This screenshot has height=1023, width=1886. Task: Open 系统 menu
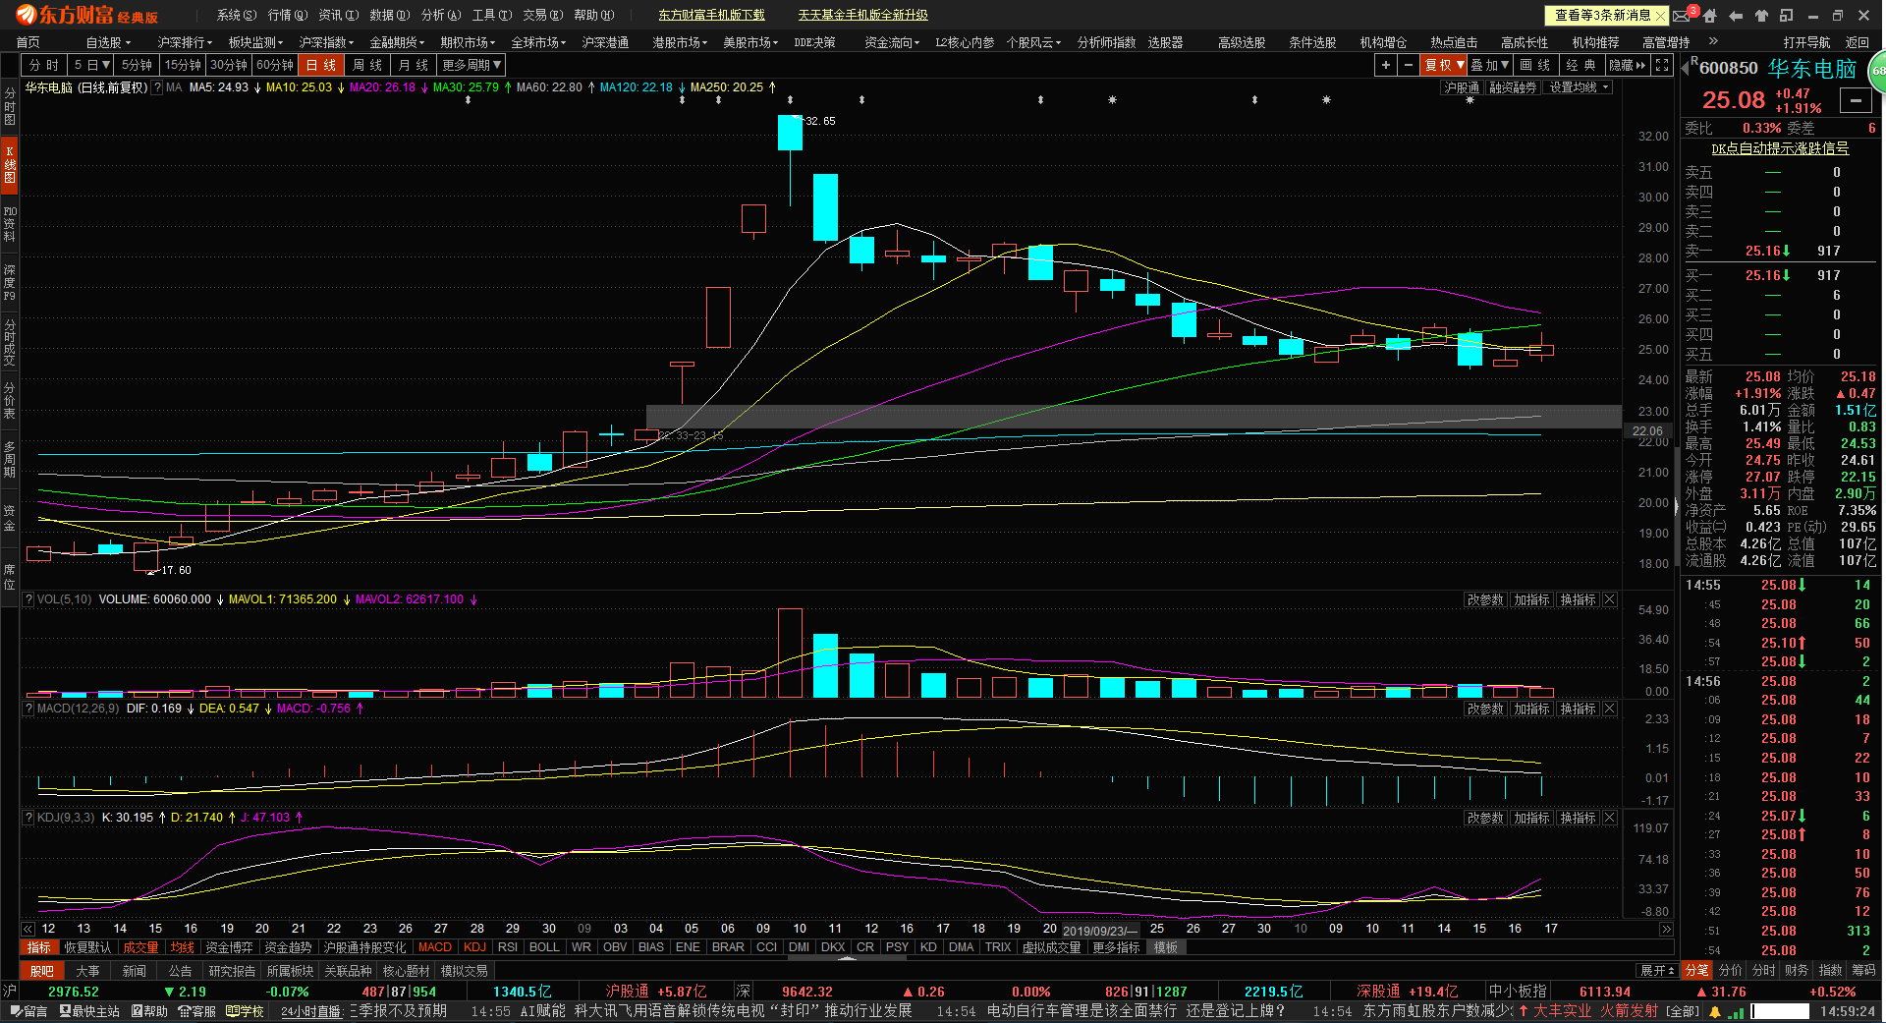(236, 16)
